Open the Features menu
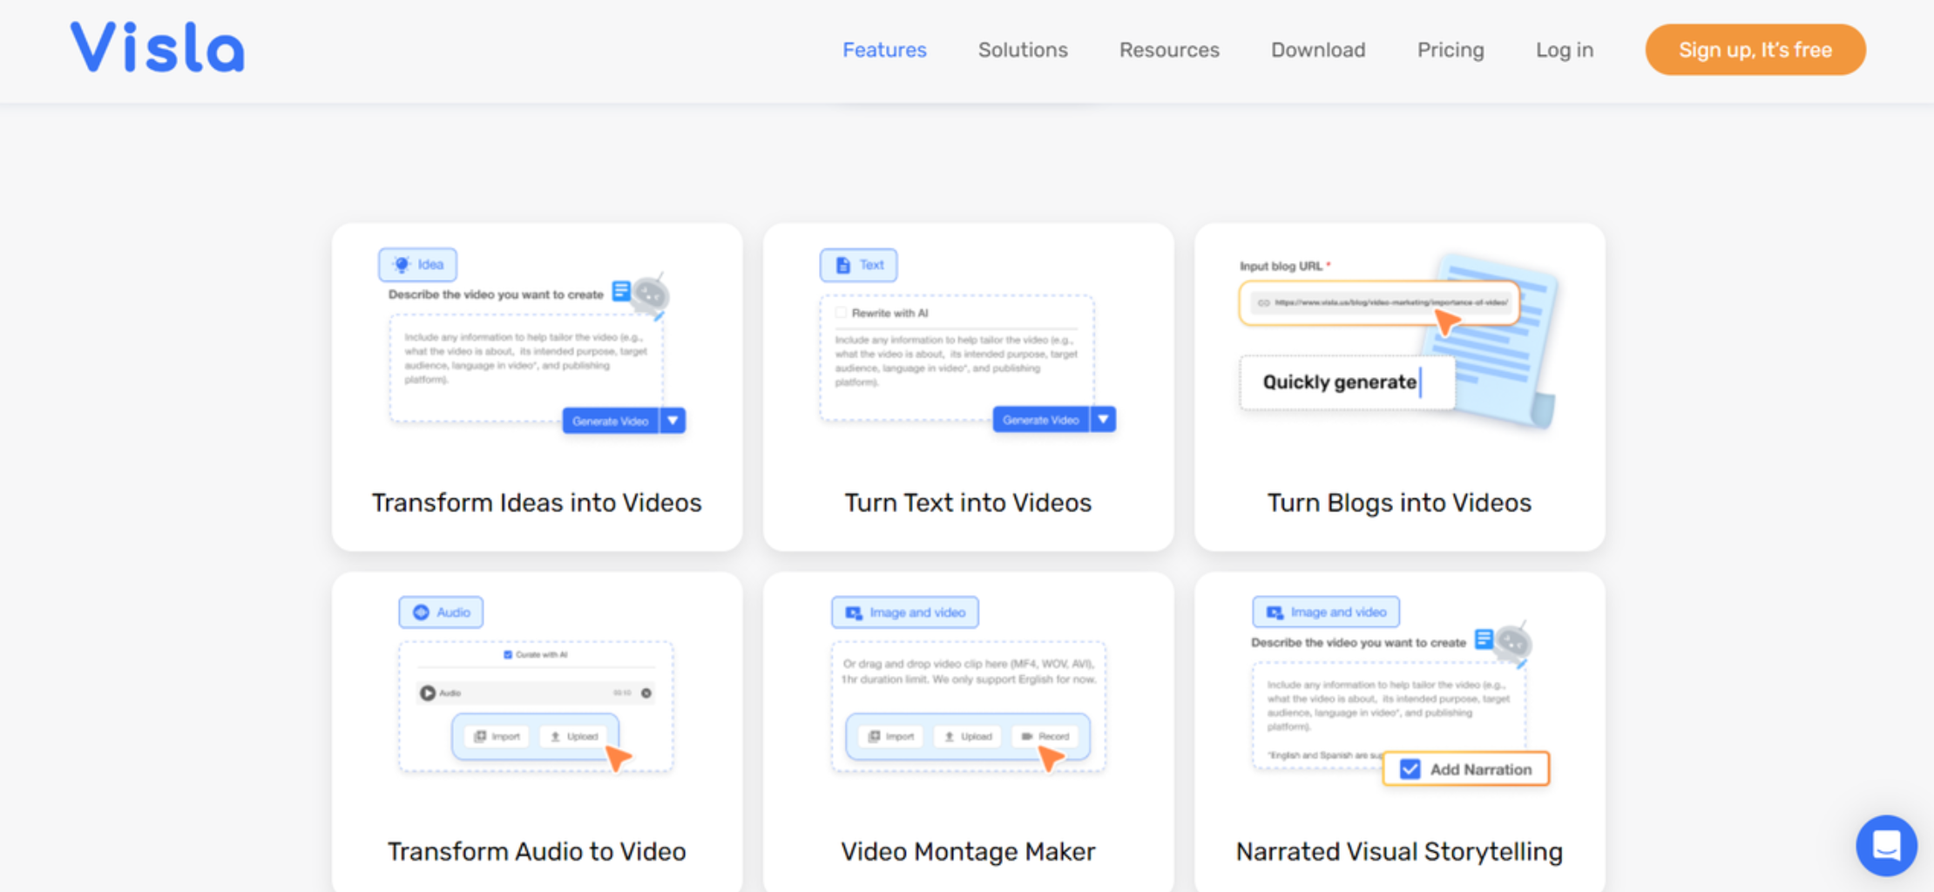 pyautogui.click(x=884, y=51)
